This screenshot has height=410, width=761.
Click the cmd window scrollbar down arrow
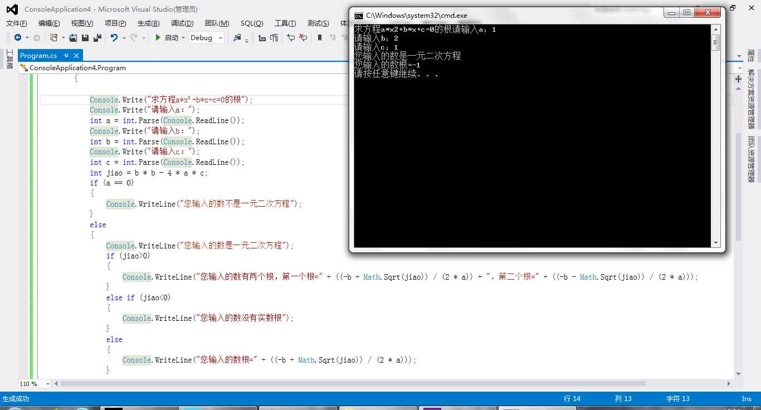click(716, 243)
